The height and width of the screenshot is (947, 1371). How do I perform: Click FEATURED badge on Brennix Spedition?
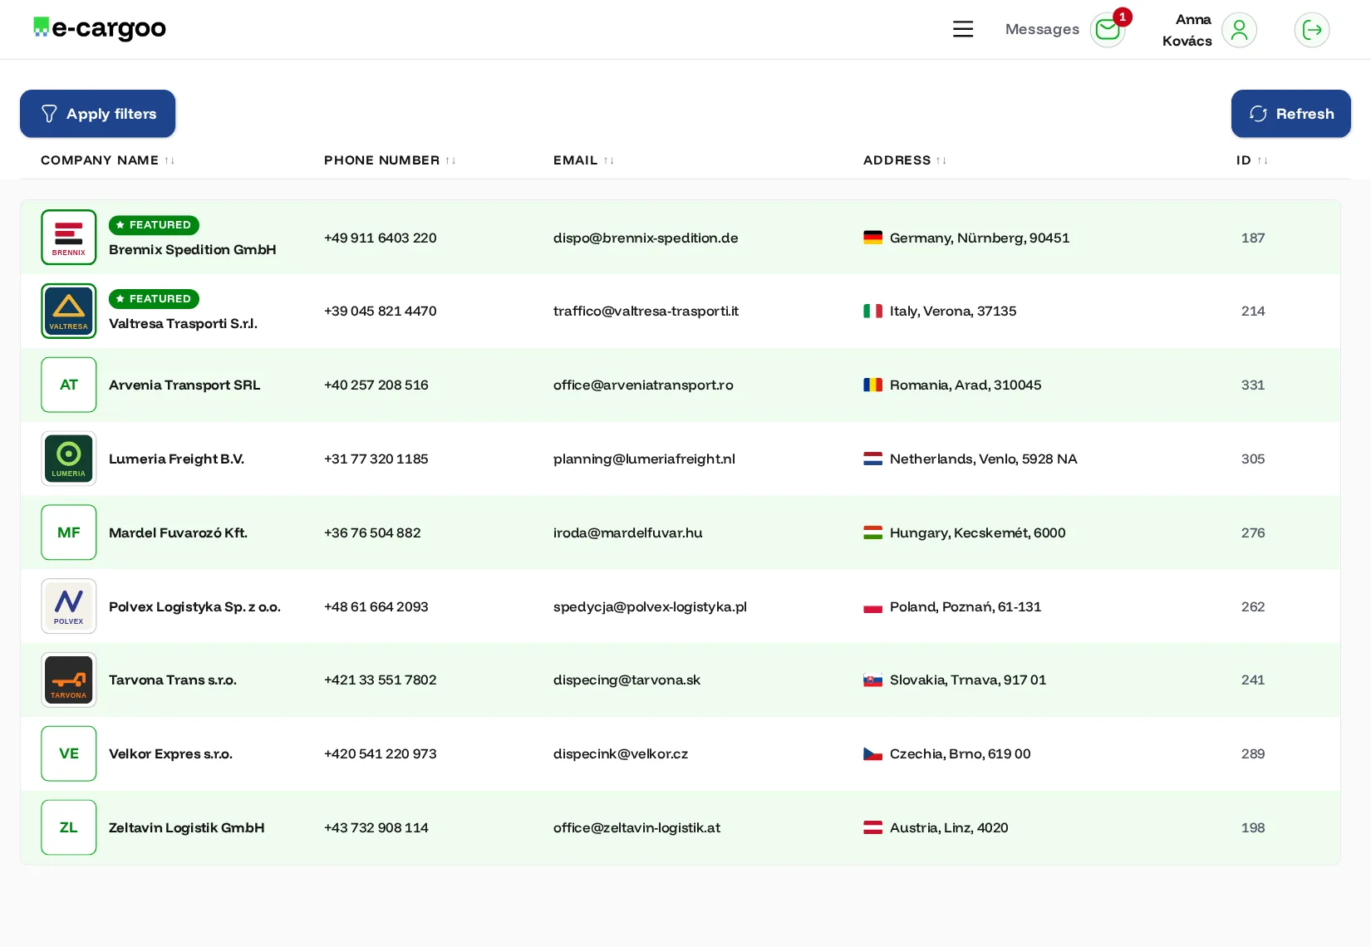point(154,225)
